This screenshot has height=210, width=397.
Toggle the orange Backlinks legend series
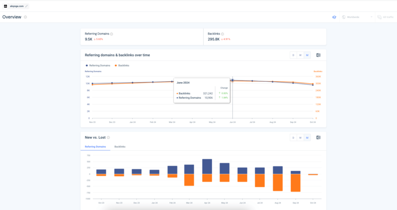pyautogui.click(x=123, y=65)
